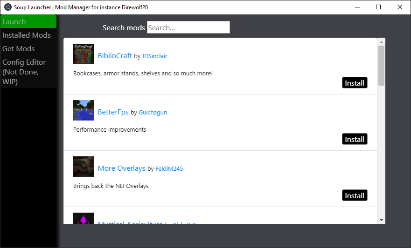Click the Launch sidebar button
The image size is (411, 248).
[28, 21]
